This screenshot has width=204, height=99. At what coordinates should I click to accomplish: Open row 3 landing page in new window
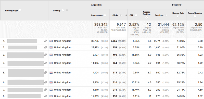(45, 55)
